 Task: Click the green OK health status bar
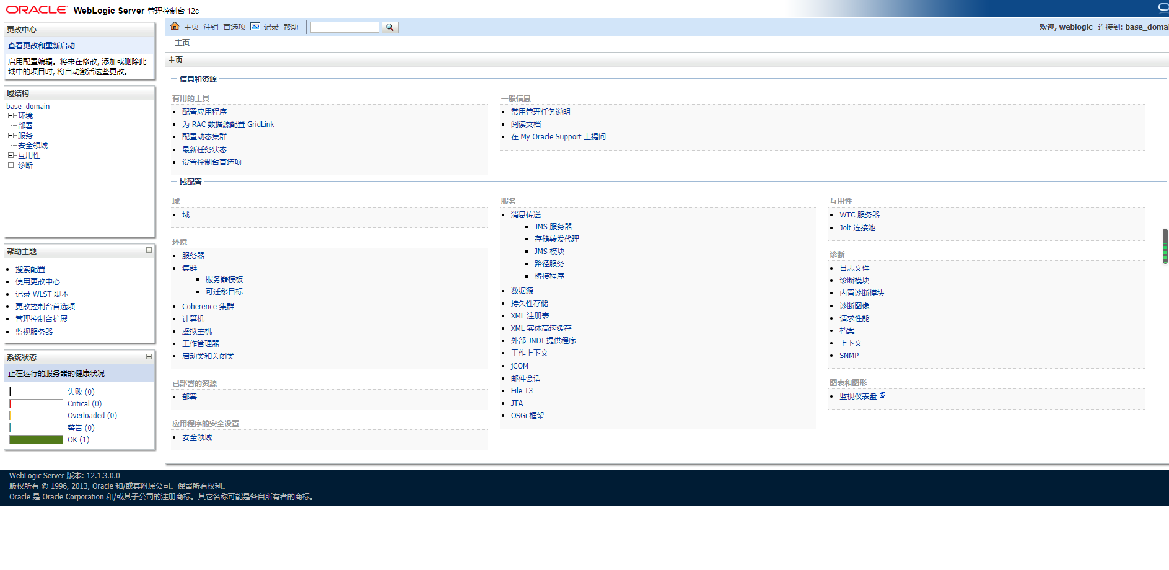[x=36, y=440]
